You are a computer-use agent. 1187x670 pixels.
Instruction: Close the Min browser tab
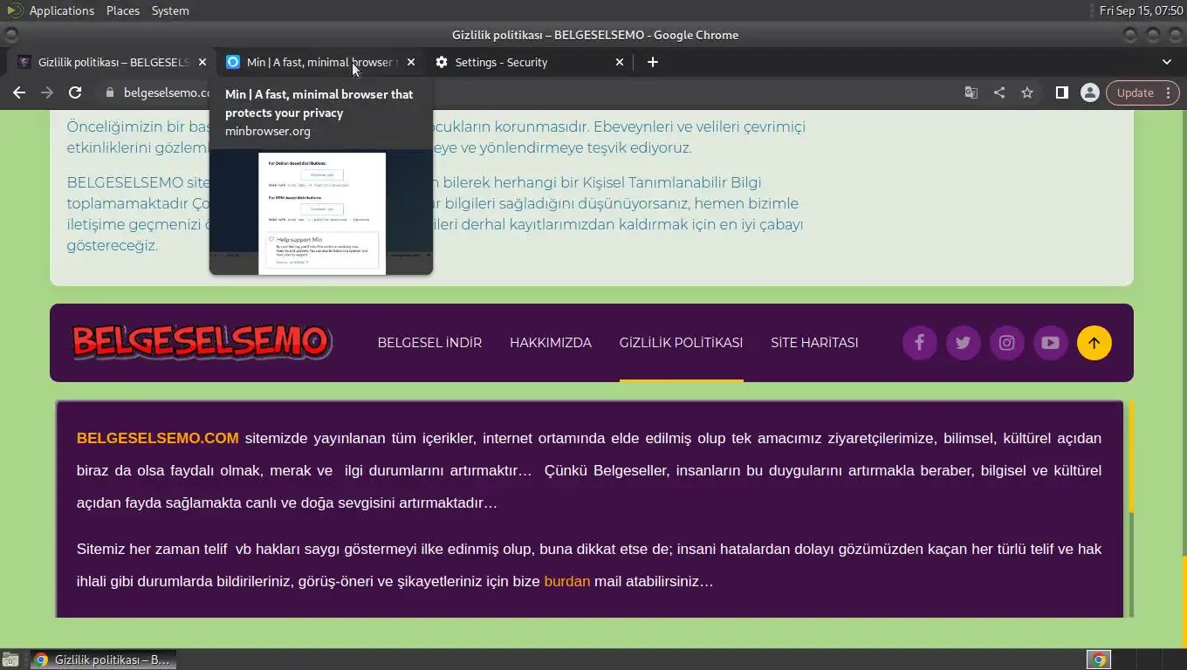pyautogui.click(x=411, y=62)
